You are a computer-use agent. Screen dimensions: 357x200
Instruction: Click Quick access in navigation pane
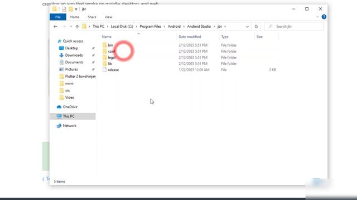click(x=73, y=41)
